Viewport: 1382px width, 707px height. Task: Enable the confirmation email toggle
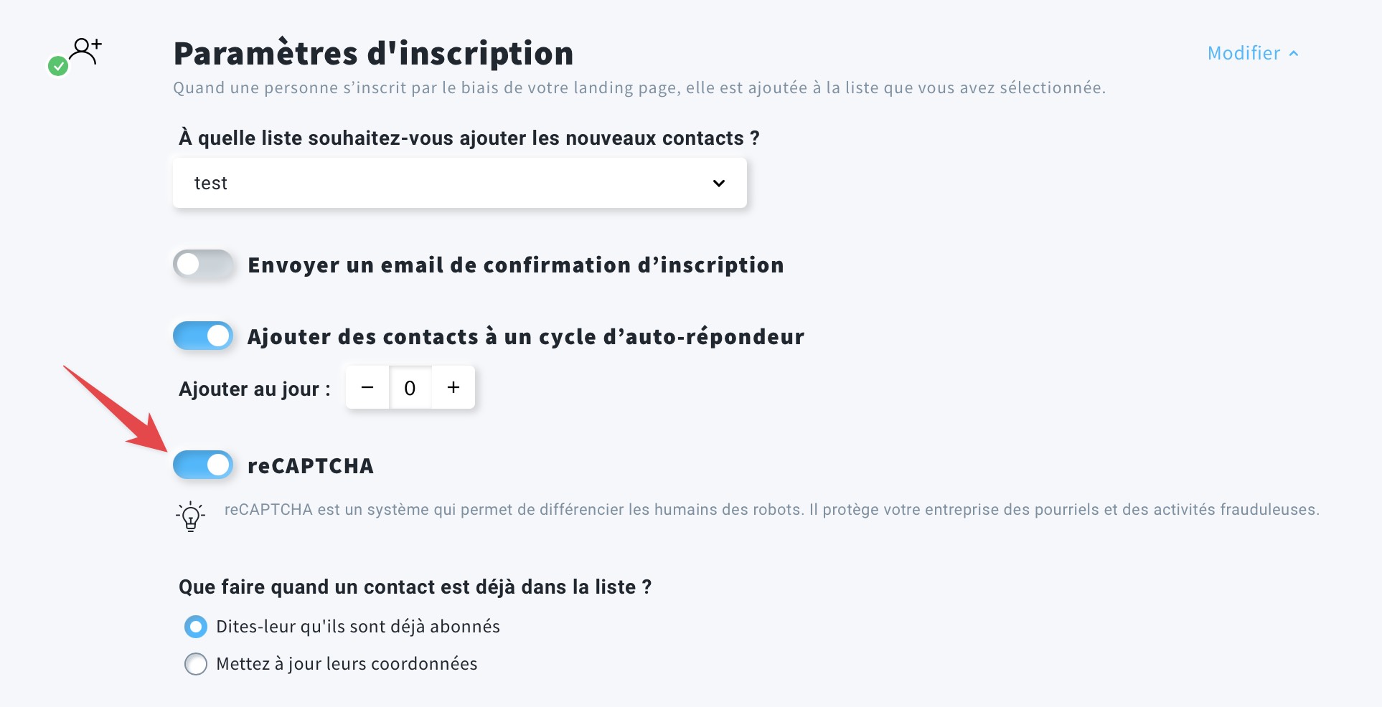(x=203, y=265)
